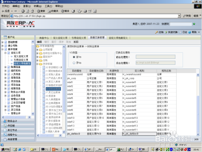Open the 查看 menu

(x=27, y=6)
